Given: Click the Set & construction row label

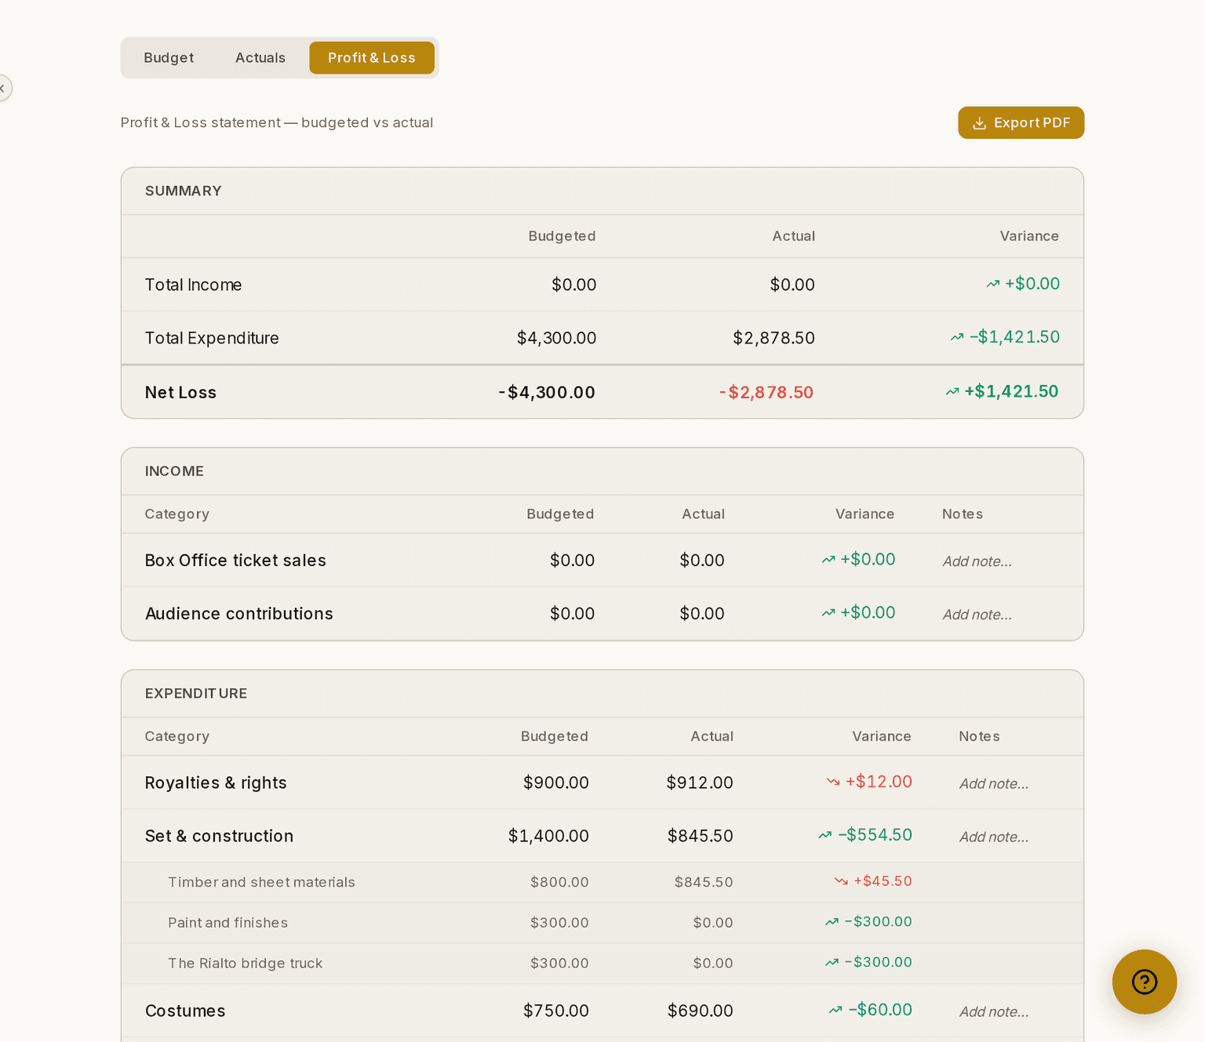Looking at the screenshot, I should 219,836.
